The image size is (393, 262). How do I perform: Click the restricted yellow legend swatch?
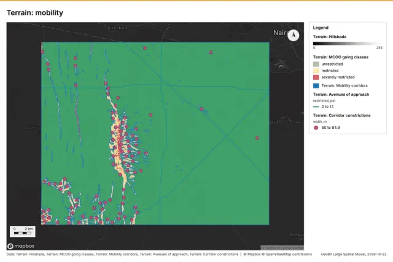click(316, 71)
